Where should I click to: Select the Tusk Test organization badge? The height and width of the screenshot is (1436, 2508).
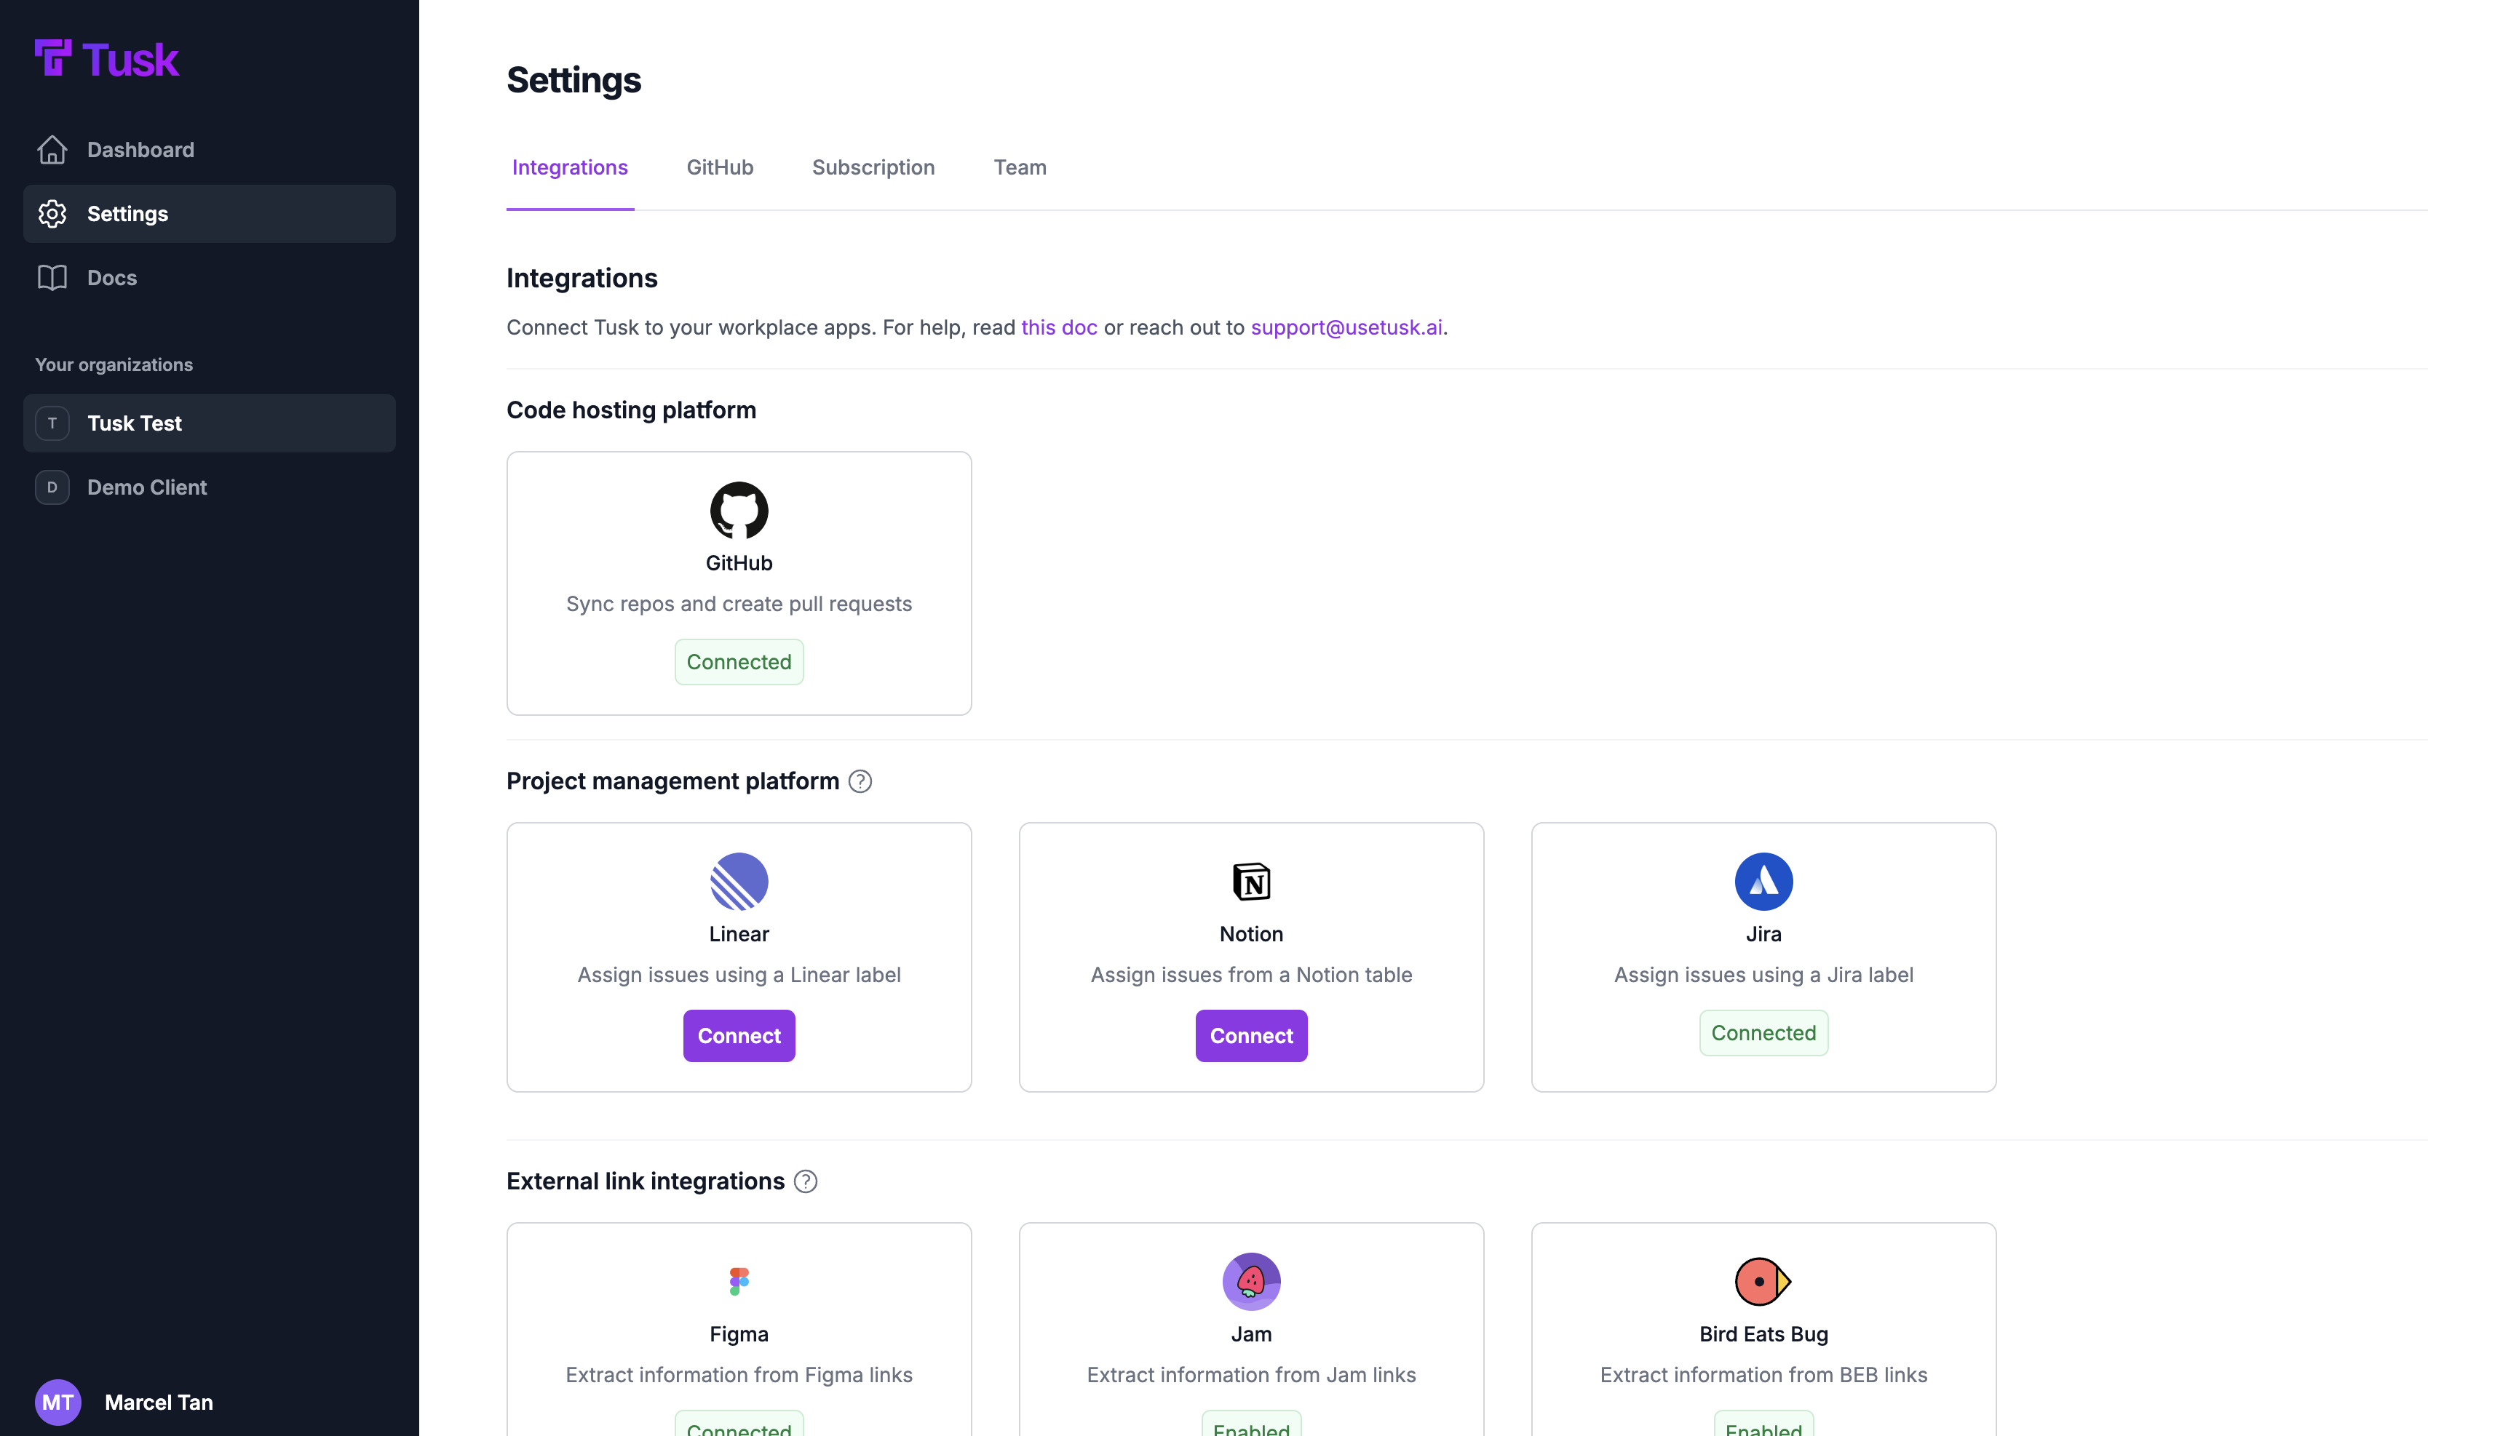(52, 423)
